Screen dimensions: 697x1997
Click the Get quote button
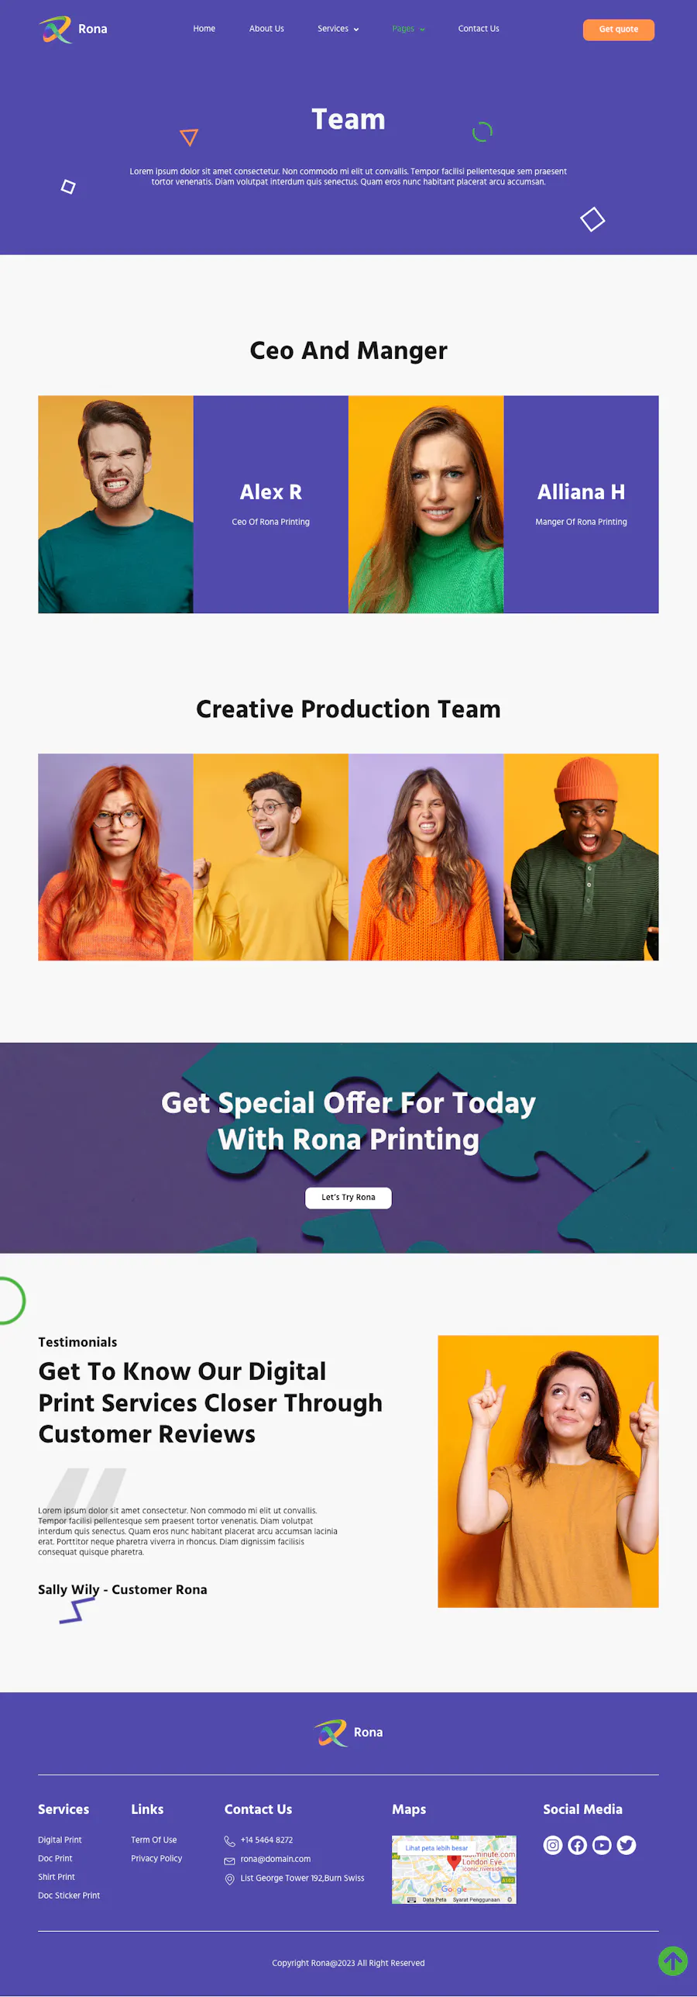pos(619,29)
